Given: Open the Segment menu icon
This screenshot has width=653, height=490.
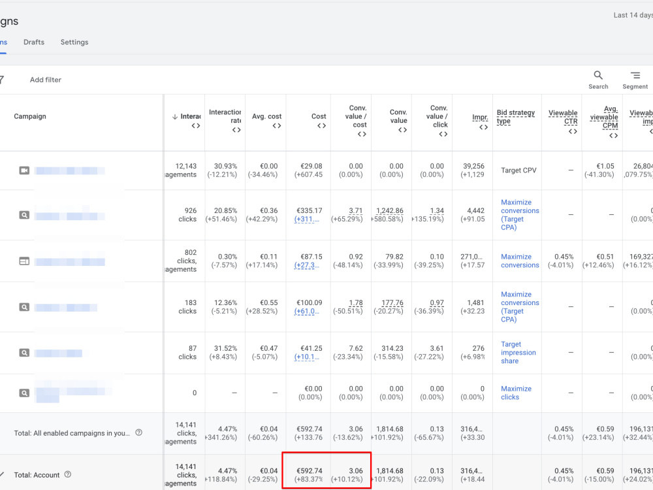Looking at the screenshot, I should (635, 75).
